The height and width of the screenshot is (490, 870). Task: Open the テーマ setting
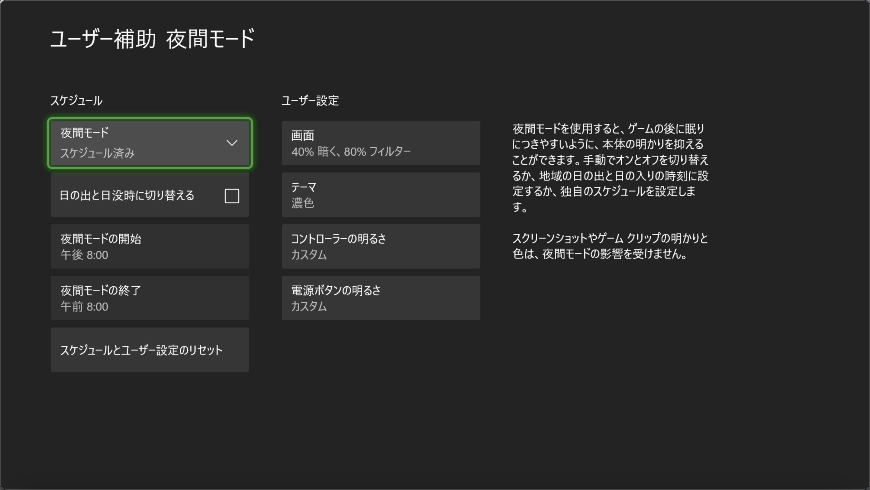(x=381, y=195)
